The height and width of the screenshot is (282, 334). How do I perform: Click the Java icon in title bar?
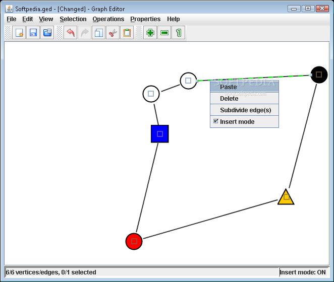click(x=9, y=9)
